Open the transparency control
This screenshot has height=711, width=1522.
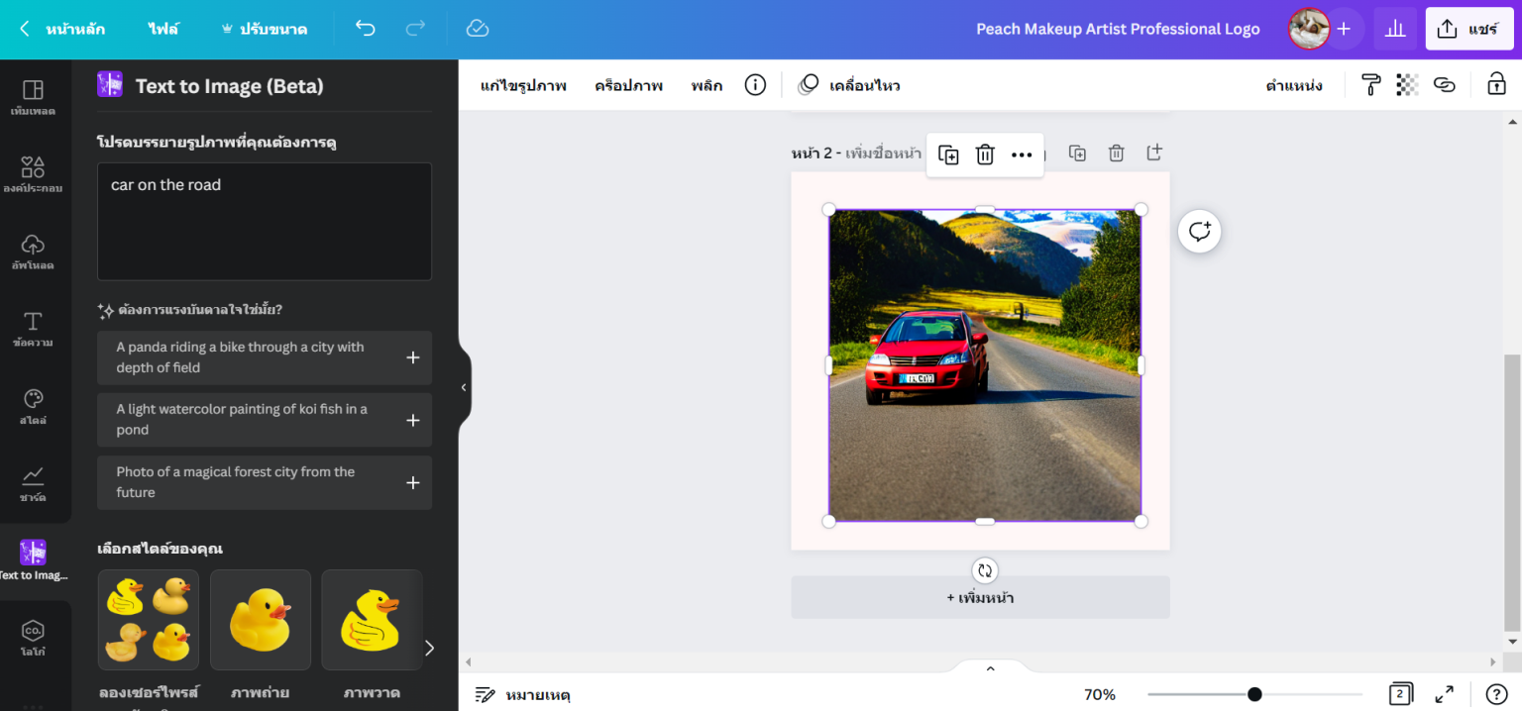tap(1407, 84)
